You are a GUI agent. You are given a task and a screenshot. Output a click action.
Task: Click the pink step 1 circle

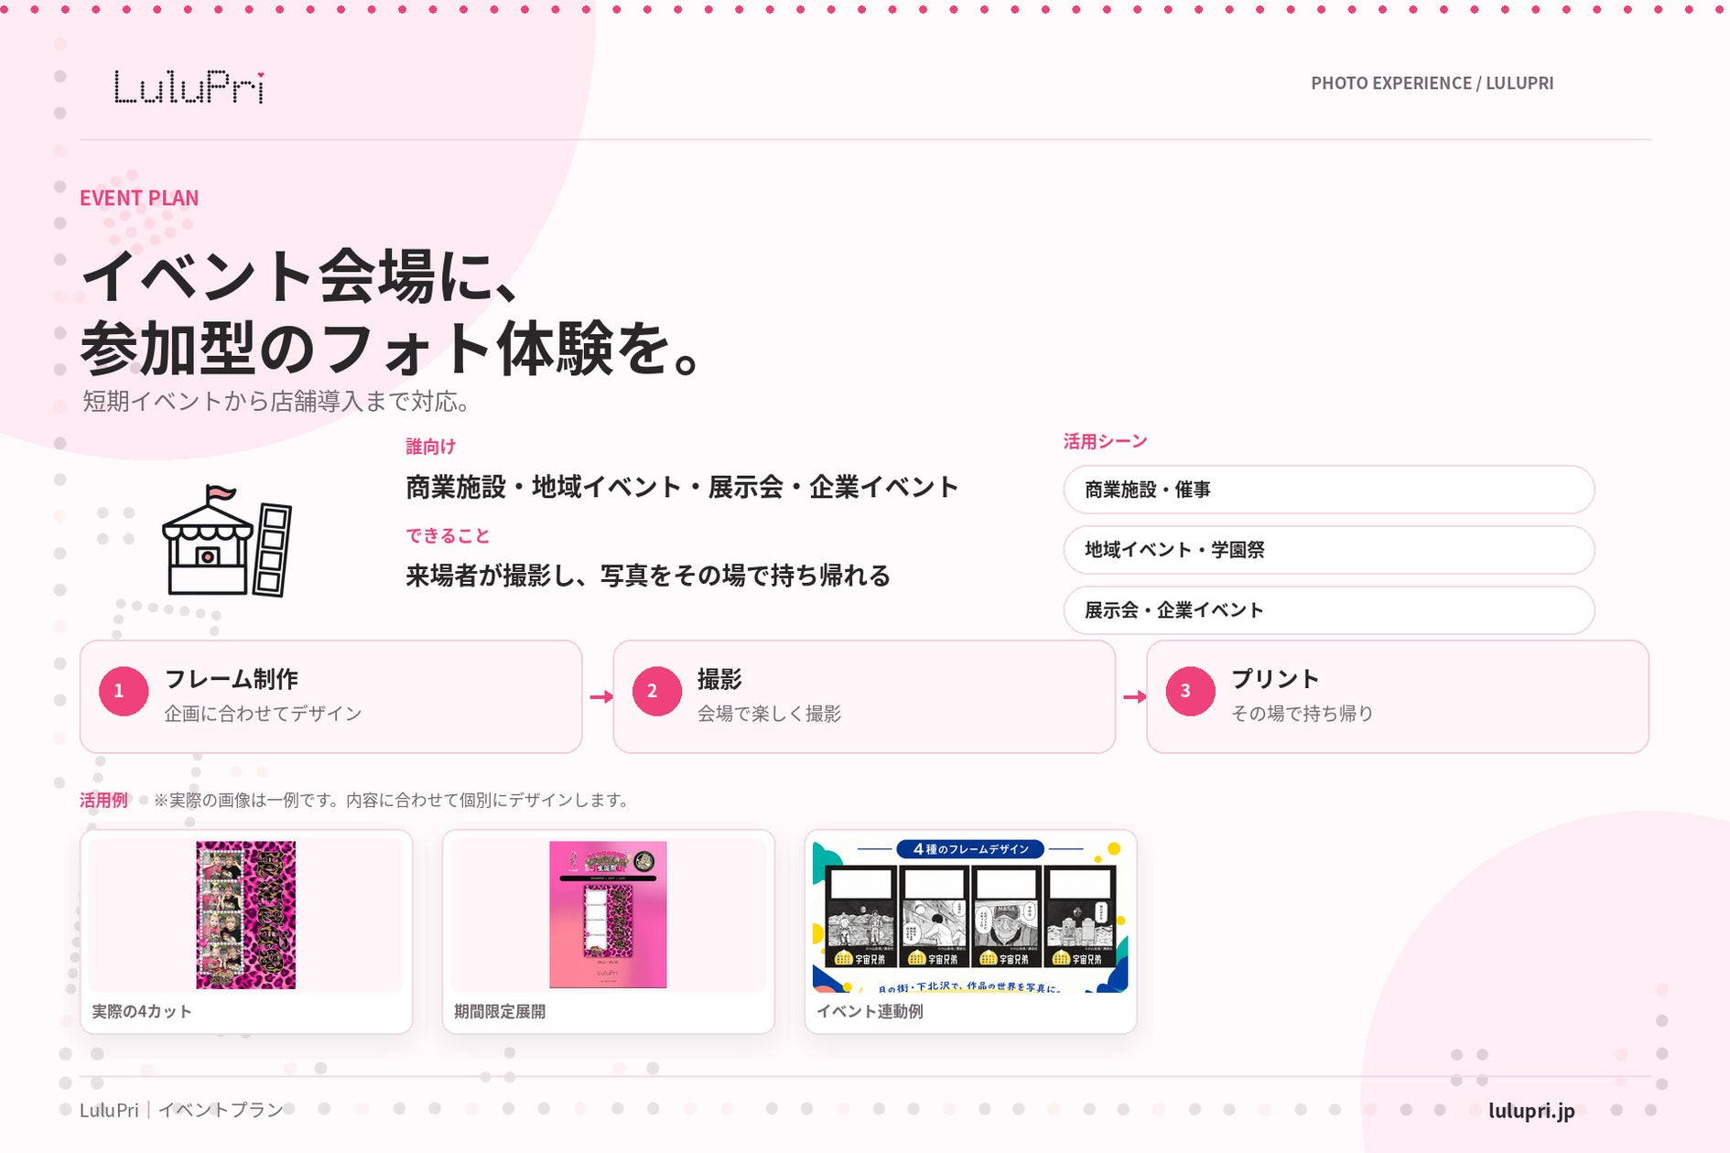point(124,691)
